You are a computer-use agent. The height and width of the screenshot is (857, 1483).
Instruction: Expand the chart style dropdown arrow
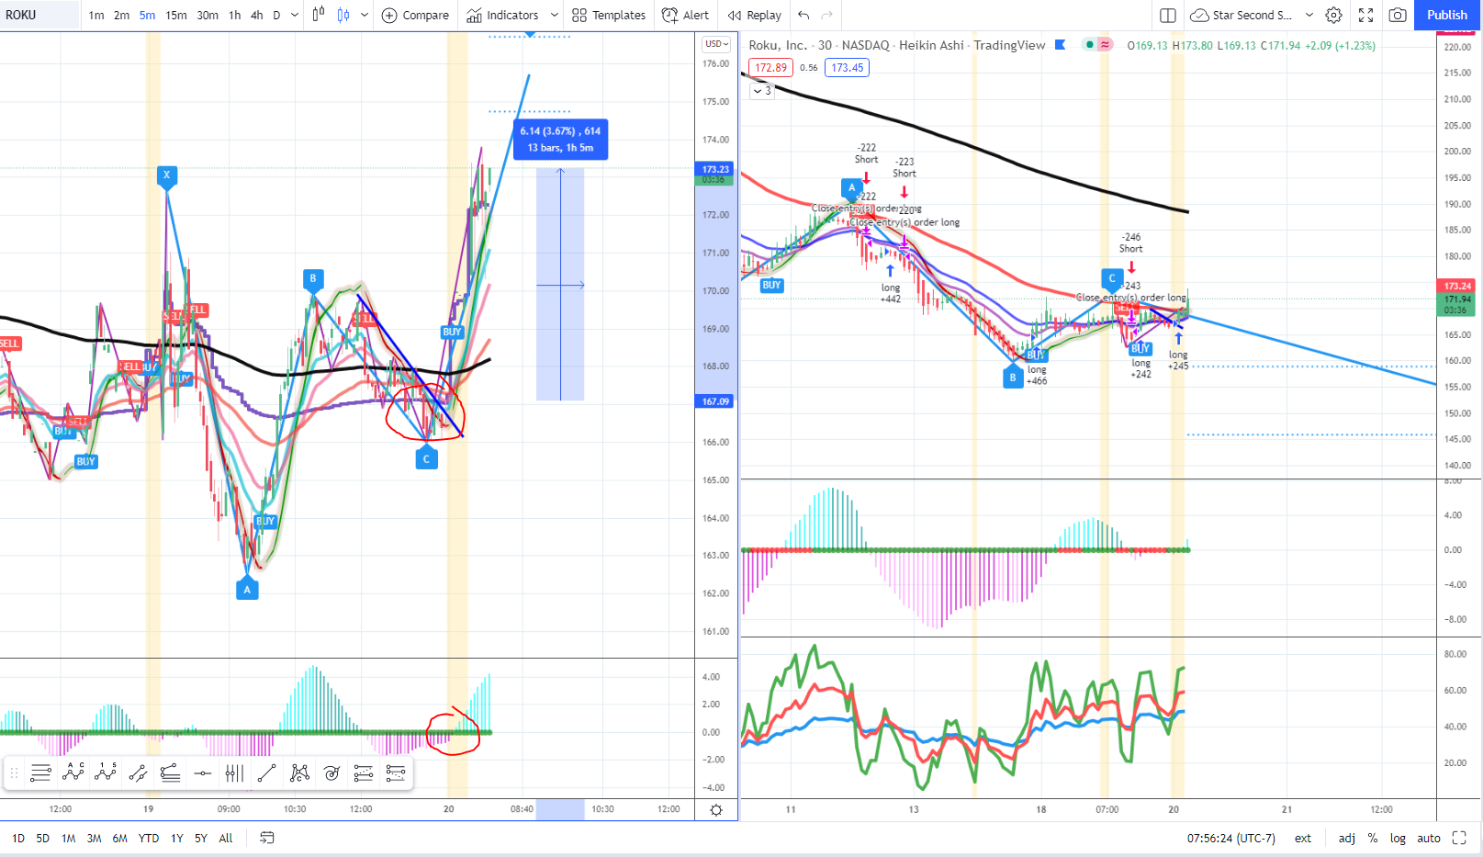[365, 15]
